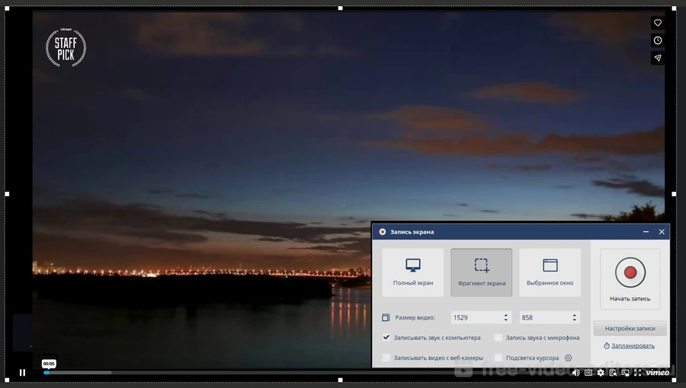
Task: Click the video height stepper arrows
Action: pos(574,317)
